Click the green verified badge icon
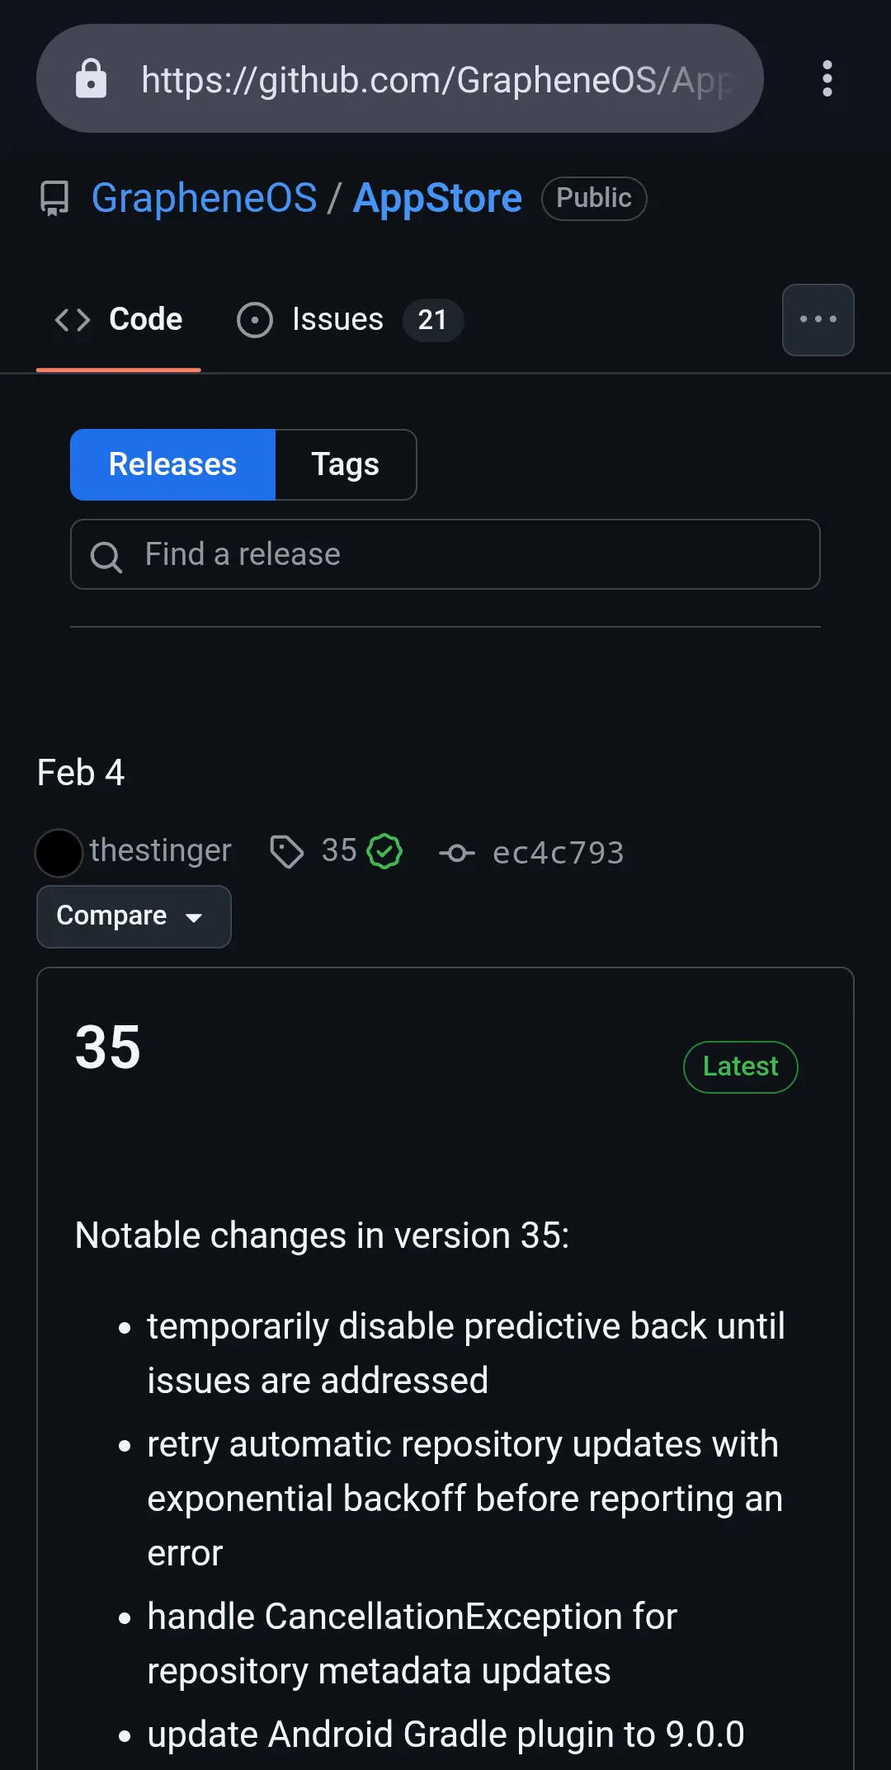 click(384, 852)
